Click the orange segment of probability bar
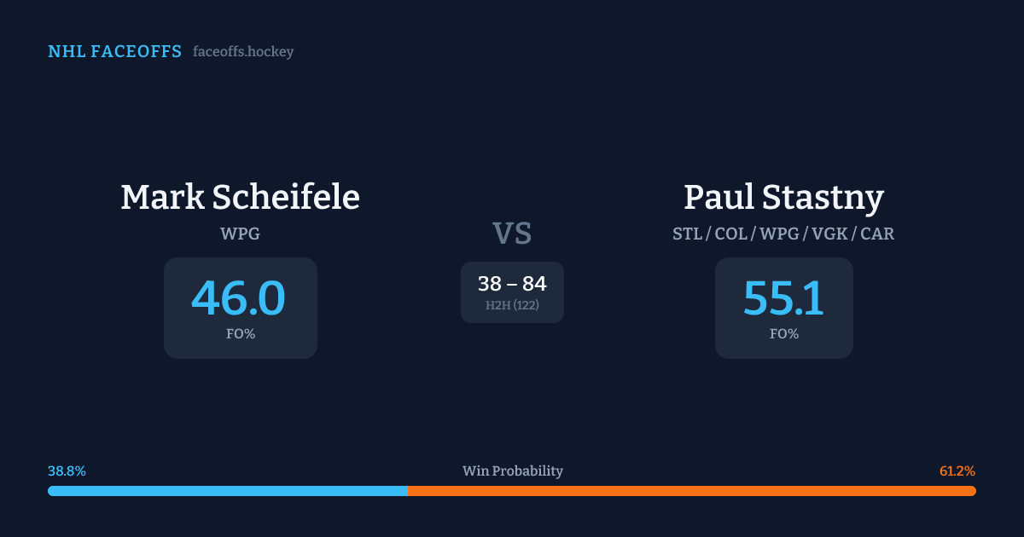This screenshot has height=537, width=1024. (691, 491)
